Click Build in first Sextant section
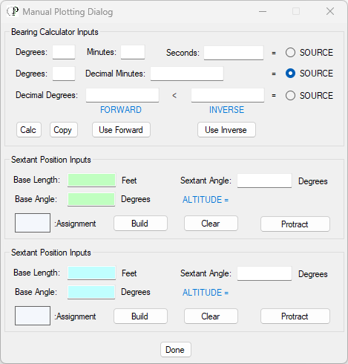 point(140,224)
